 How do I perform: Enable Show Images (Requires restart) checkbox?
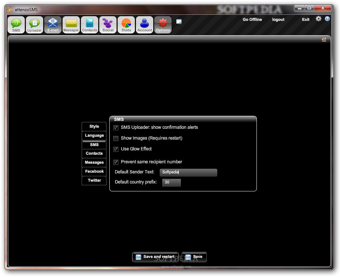(x=116, y=138)
